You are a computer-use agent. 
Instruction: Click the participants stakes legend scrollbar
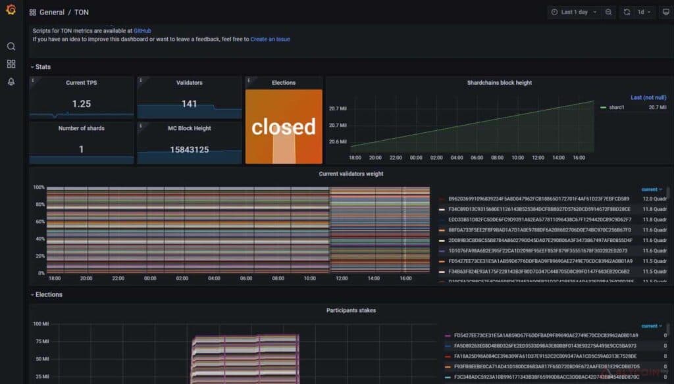[x=668, y=329]
